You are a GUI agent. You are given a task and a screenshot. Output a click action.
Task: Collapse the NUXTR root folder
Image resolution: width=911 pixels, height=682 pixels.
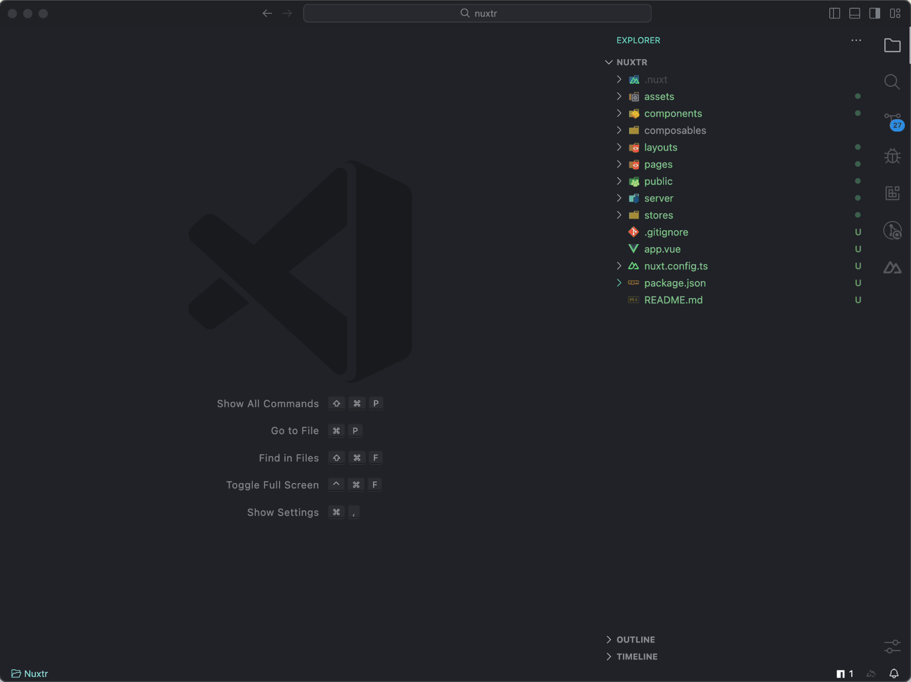pos(609,62)
